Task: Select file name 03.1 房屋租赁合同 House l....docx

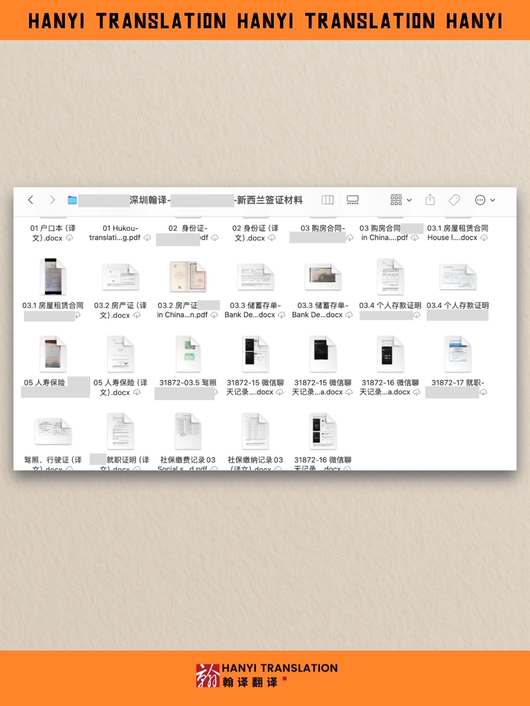Action: point(458,233)
